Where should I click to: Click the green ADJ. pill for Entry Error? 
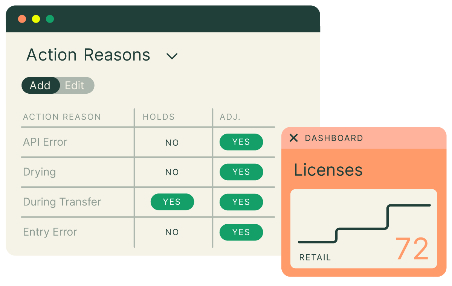point(241,232)
